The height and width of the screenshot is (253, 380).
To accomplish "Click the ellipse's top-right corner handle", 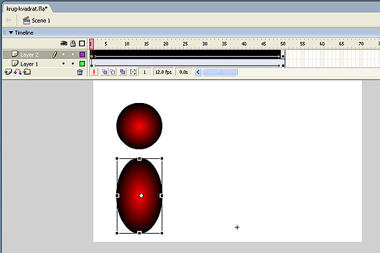I will tap(162, 158).
